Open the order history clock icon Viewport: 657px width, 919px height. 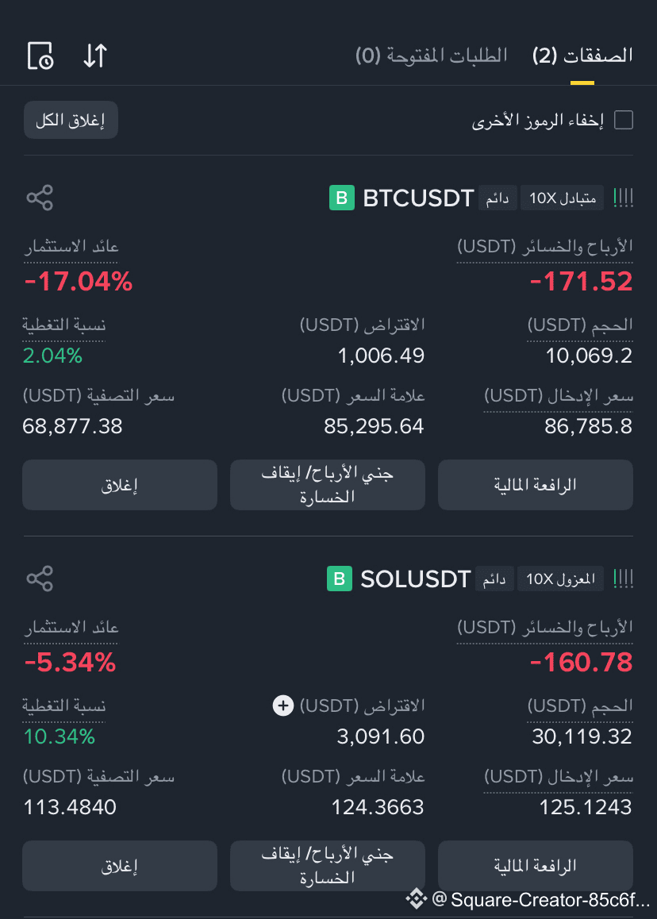(40, 56)
